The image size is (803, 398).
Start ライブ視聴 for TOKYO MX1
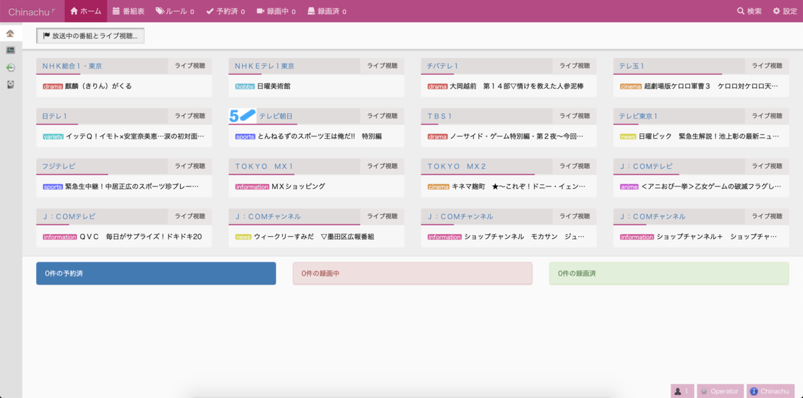(382, 167)
